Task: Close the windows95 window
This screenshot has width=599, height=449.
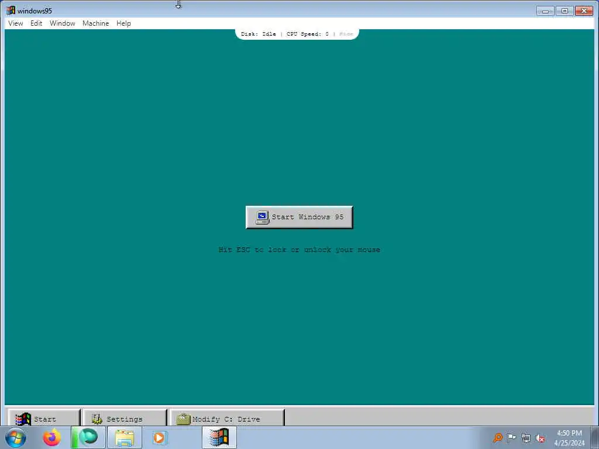Action: pos(584,11)
